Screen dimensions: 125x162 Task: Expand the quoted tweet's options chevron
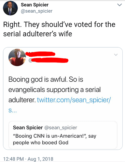(116, 55)
